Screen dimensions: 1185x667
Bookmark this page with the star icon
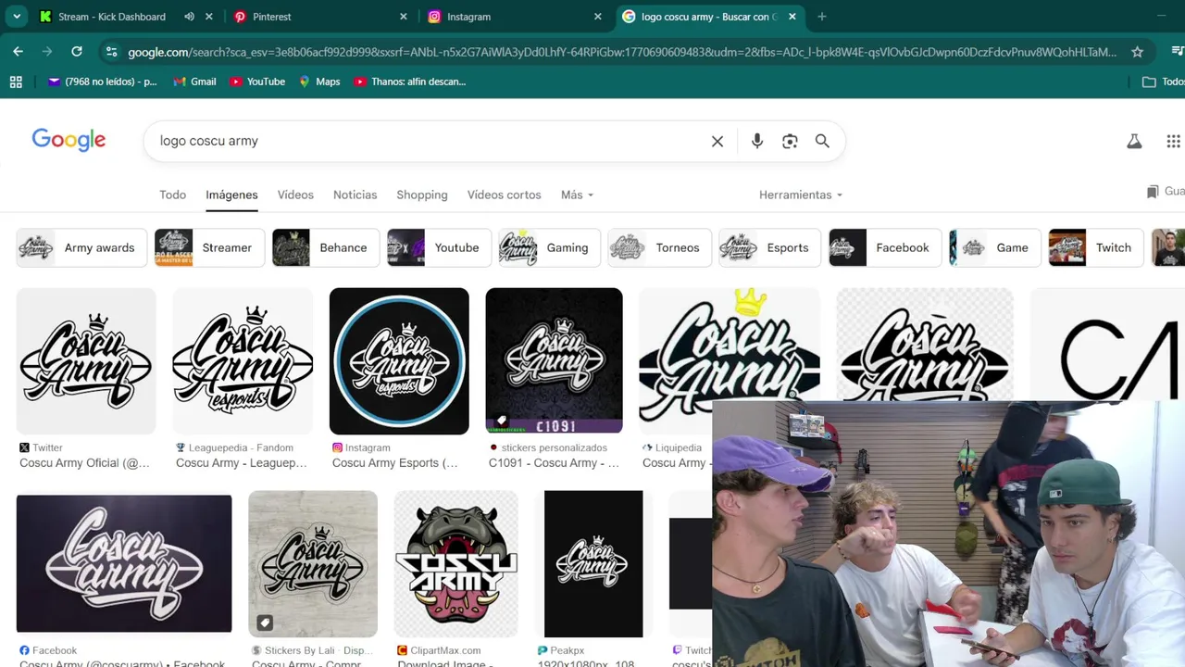pos(1137,52)
